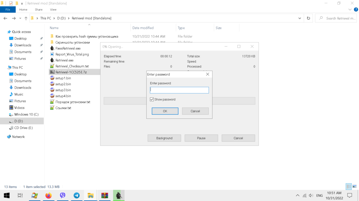Click the WinRAR taskbar icon
The image size is (359, 201).
click(104, 195)
